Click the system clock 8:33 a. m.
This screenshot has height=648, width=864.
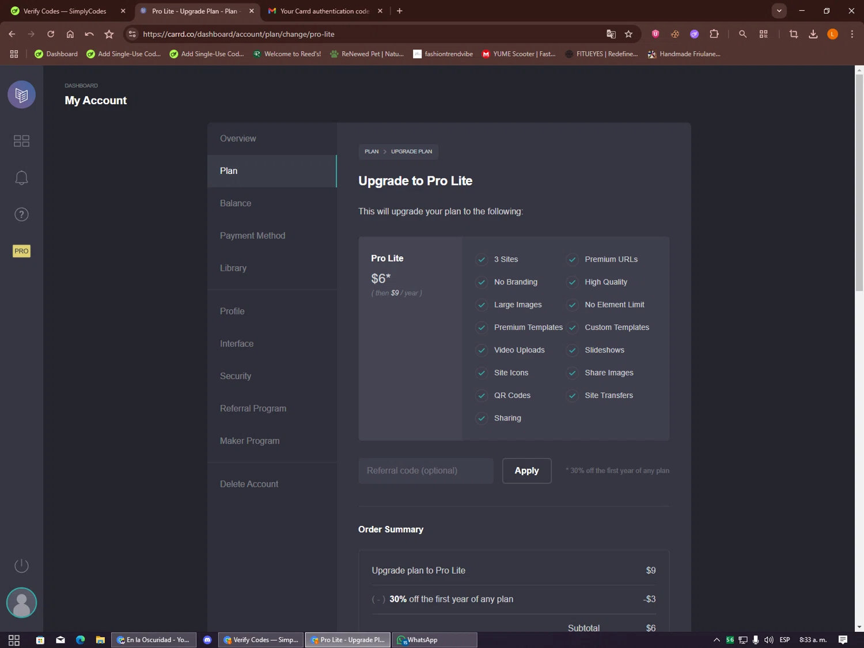pyautogui.click(x=813, y=640)
